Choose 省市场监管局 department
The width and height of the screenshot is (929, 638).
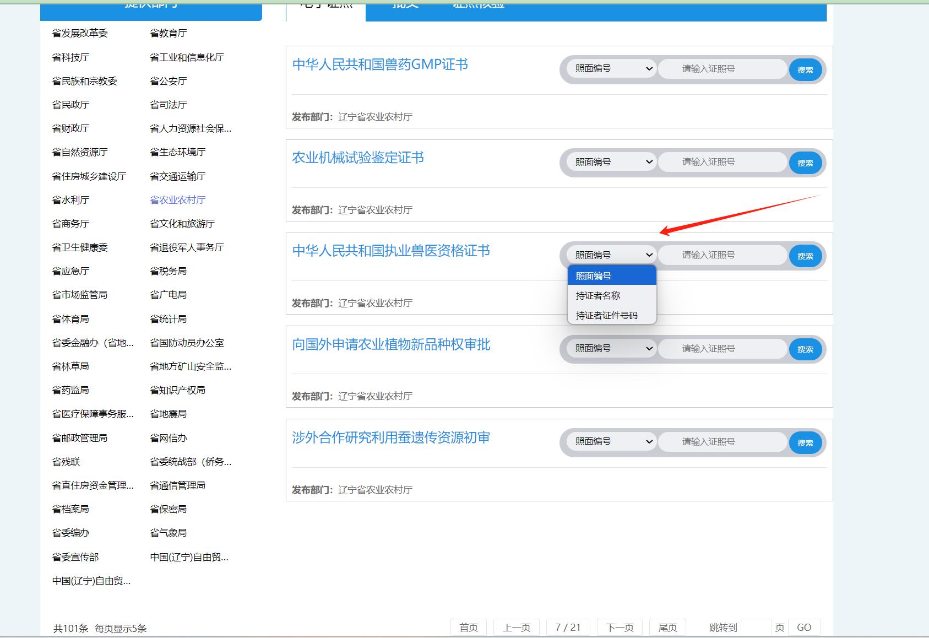click(x=79, y=295)
